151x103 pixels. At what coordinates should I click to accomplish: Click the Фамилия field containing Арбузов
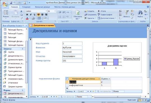coord(72,48)
